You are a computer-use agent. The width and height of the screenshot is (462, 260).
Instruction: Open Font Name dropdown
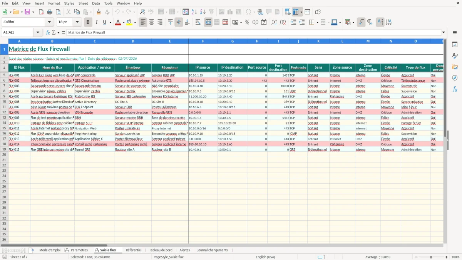point(50,22)
